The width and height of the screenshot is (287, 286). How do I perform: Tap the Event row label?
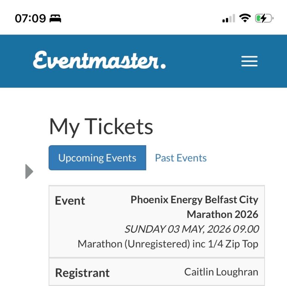click(x=70, y=201)
